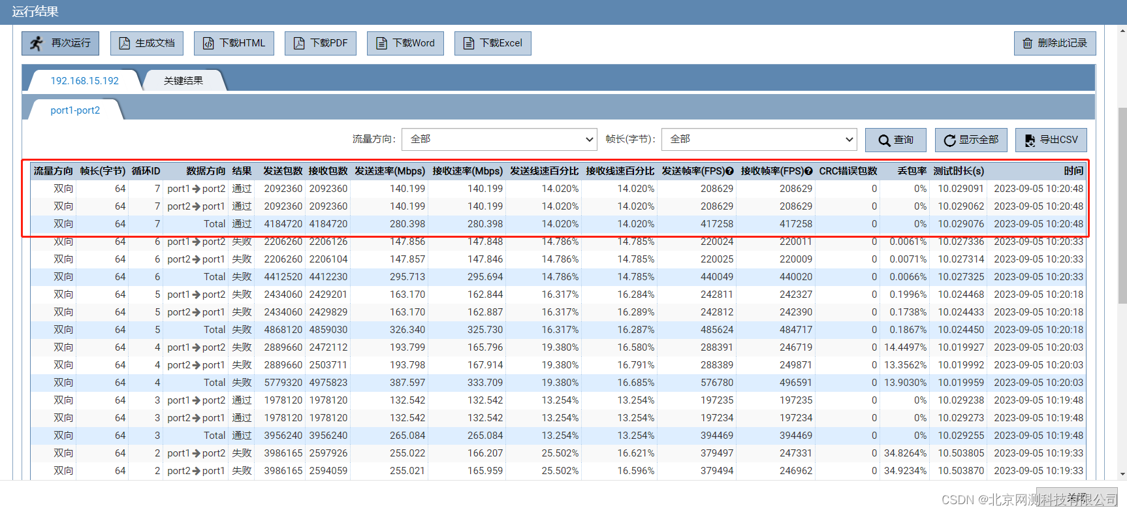Click the 接收线速百分比 column header
The height and width of the screenshot is (512, 1127).
[620, 171]
